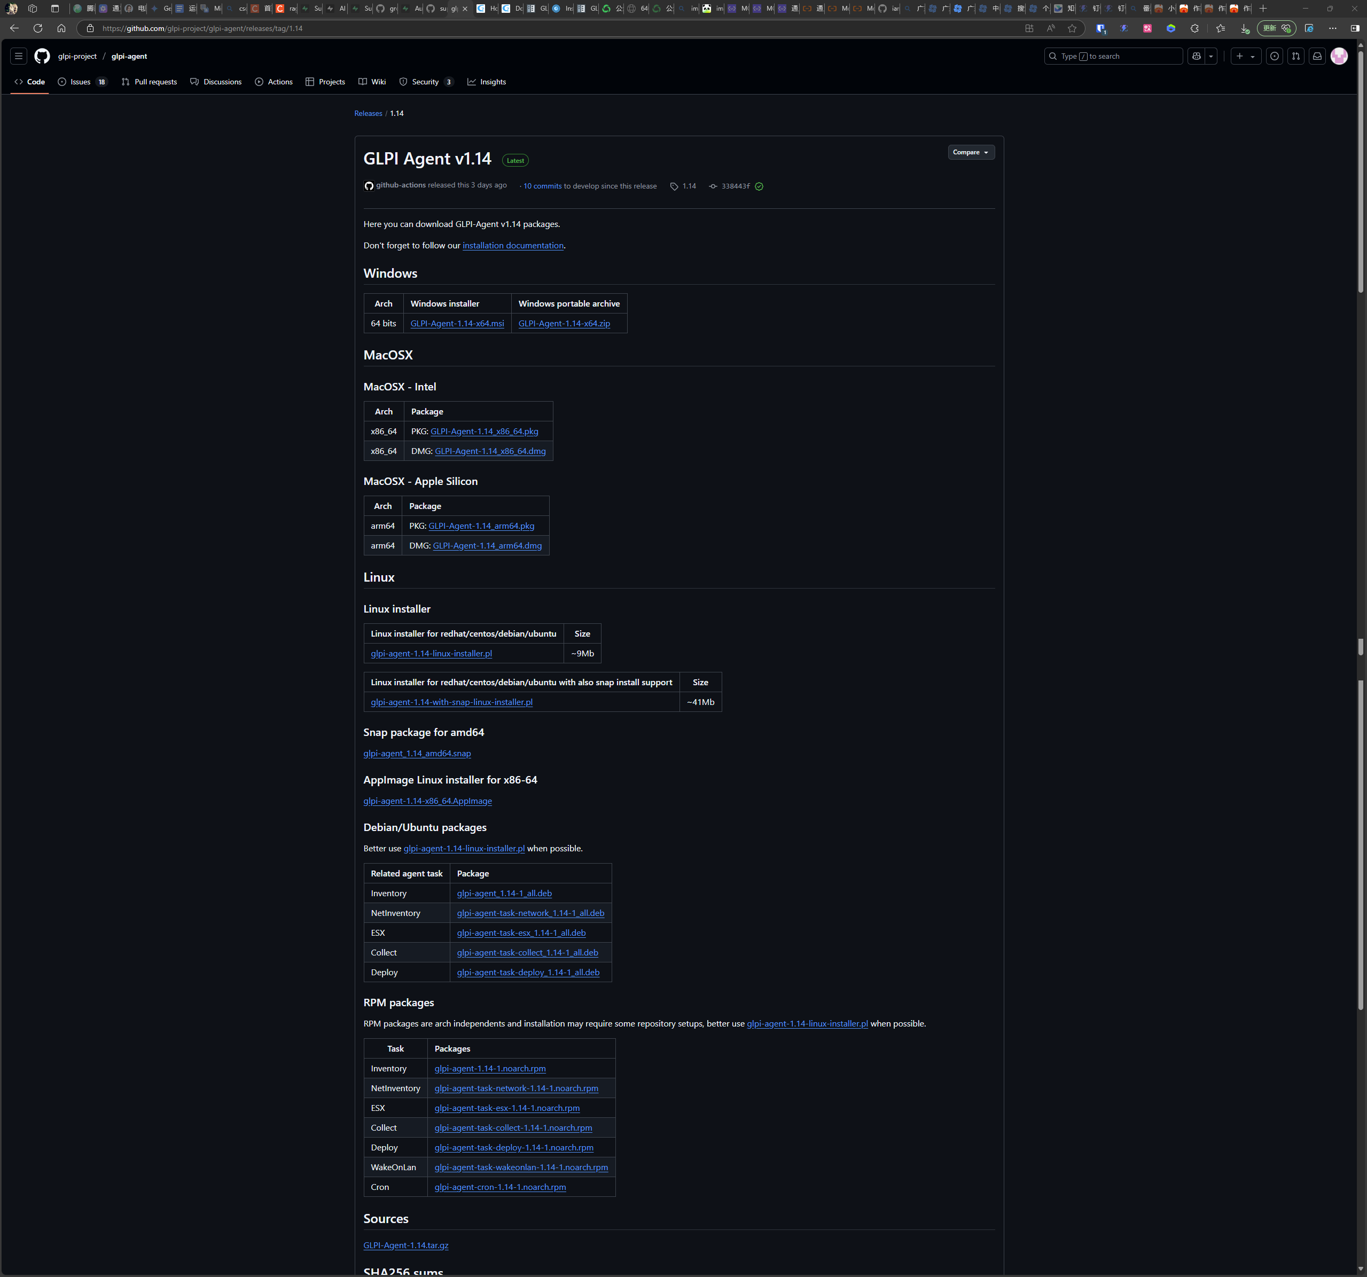
Task: Open the Favorites list icon
Action: 1221,28
